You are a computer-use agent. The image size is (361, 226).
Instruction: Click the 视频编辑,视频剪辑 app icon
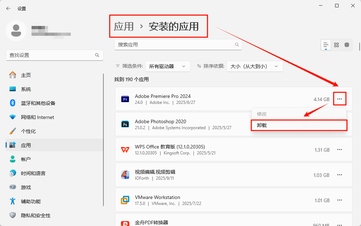pyautogui.click(x=125, y=175)
